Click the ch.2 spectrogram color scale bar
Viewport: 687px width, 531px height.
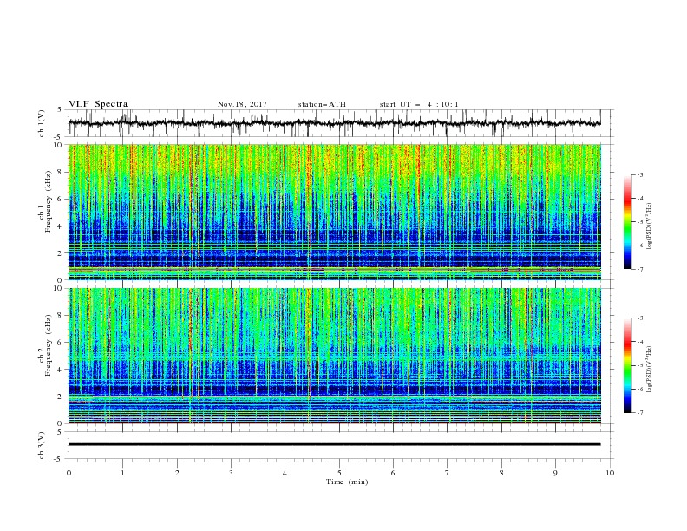click(627, 365)
